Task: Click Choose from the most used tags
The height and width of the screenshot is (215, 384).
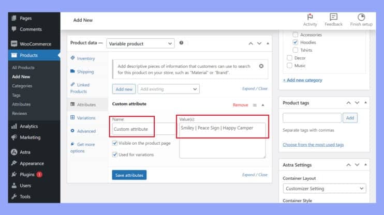Action: [x=313, y=145]
